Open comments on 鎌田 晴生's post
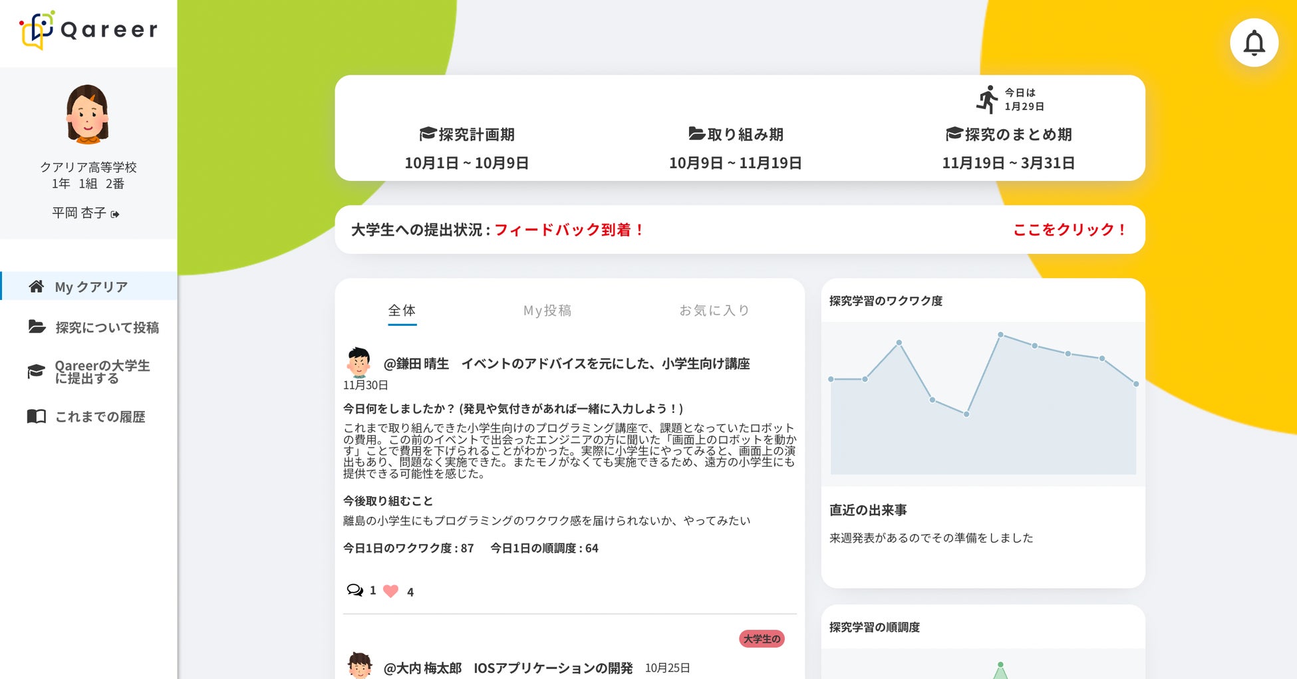 click(x=355, y=590)
